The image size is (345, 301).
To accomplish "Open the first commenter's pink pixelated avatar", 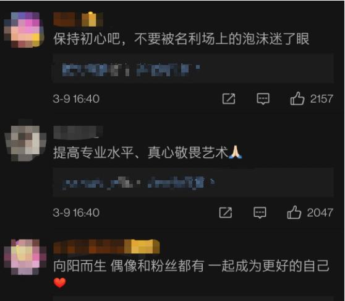I will [24, 30].
